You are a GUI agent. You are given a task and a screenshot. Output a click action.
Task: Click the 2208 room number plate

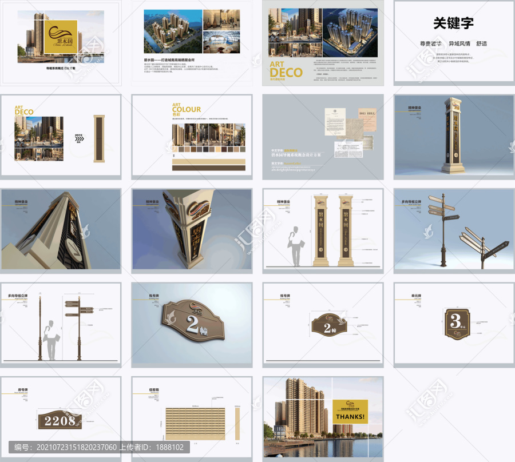(60, 420)
